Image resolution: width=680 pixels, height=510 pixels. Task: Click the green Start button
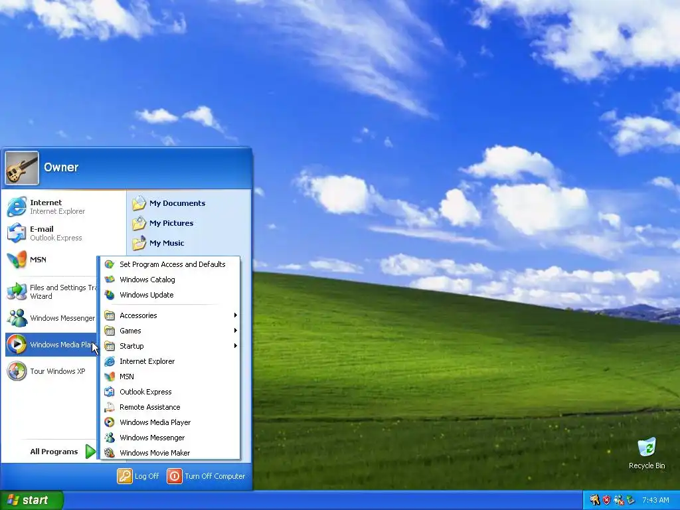tap(32, 500)
